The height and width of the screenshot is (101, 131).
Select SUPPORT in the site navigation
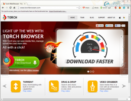coord(101,18)
